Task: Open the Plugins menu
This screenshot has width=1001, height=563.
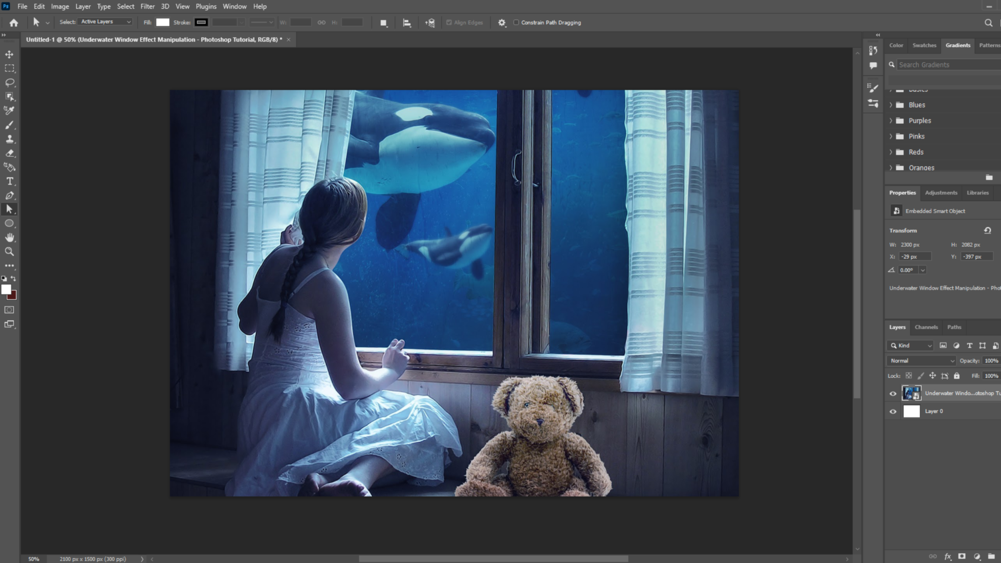Action: 206,6
